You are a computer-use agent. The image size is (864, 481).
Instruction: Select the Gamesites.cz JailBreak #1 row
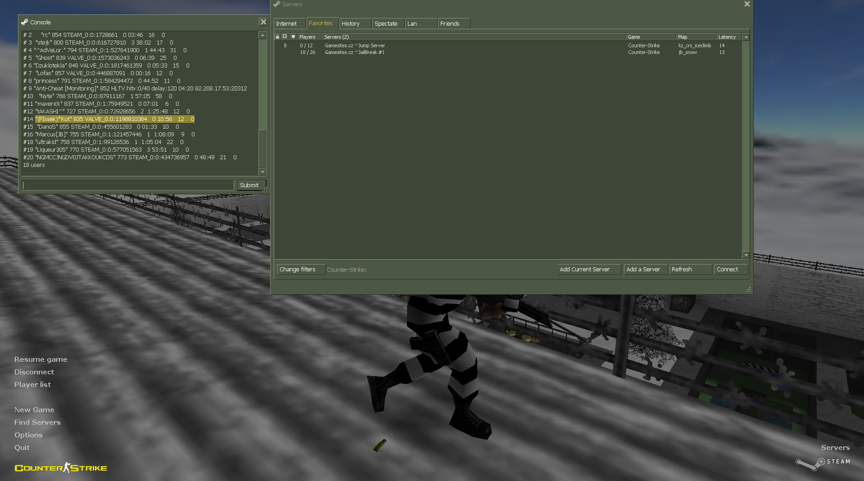pyautogui.click(x=508, y=52)
